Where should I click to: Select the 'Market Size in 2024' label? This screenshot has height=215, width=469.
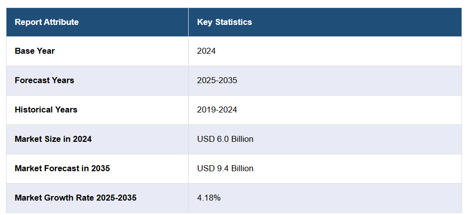tap(53, 139)
